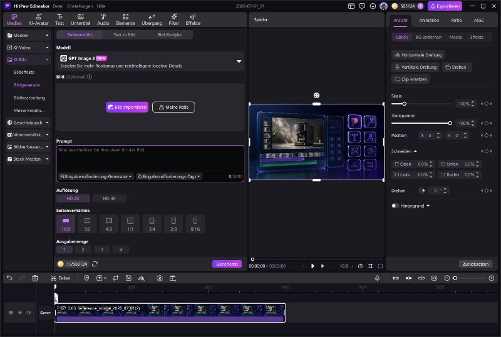501x337 pixels.
Task: Open the fullscreen player icon
Action: click(380, 266)
